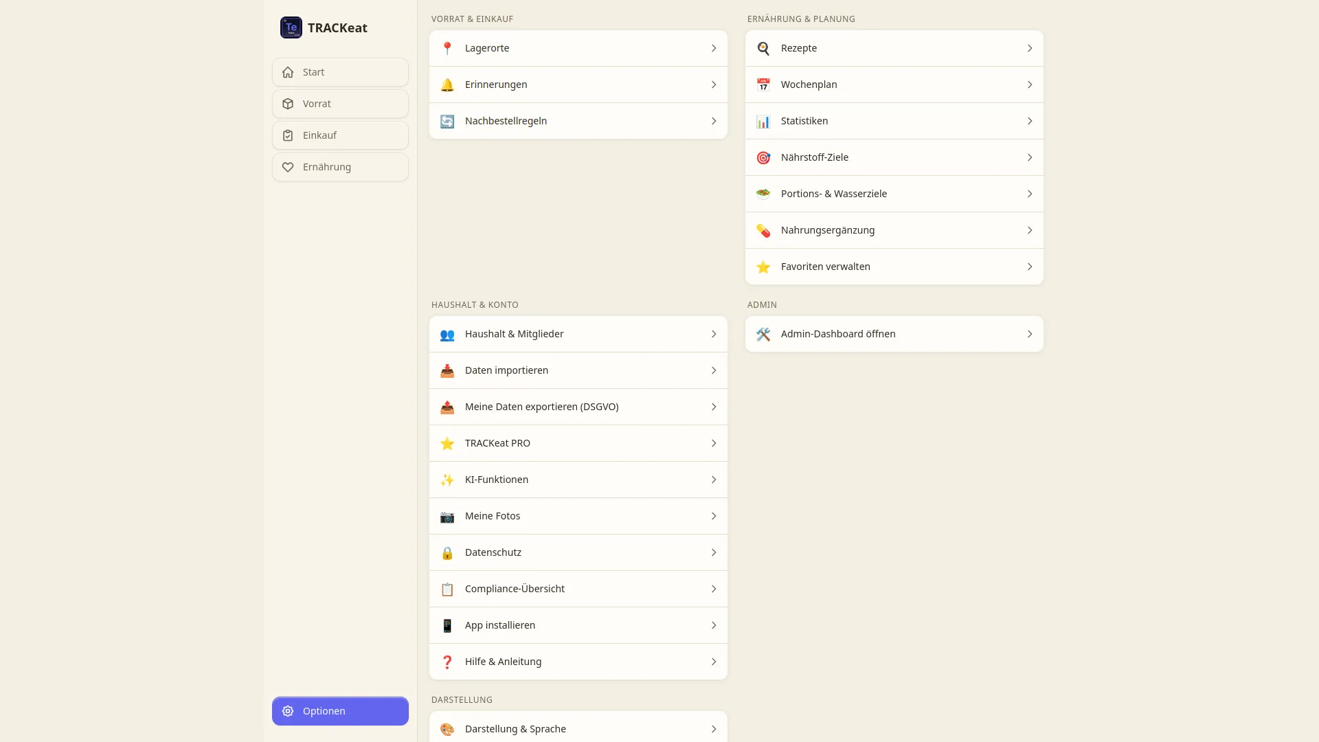Open the Vorrat section
1319x742 pixels.
click(x=340, y=104)
